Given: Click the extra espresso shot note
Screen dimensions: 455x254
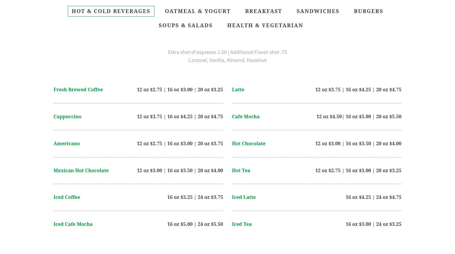Looking at the screenshot, I should pos(197,52).
